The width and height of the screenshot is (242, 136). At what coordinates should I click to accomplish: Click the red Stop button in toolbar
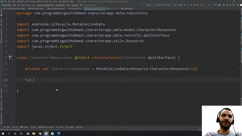(x=198, y=5)
